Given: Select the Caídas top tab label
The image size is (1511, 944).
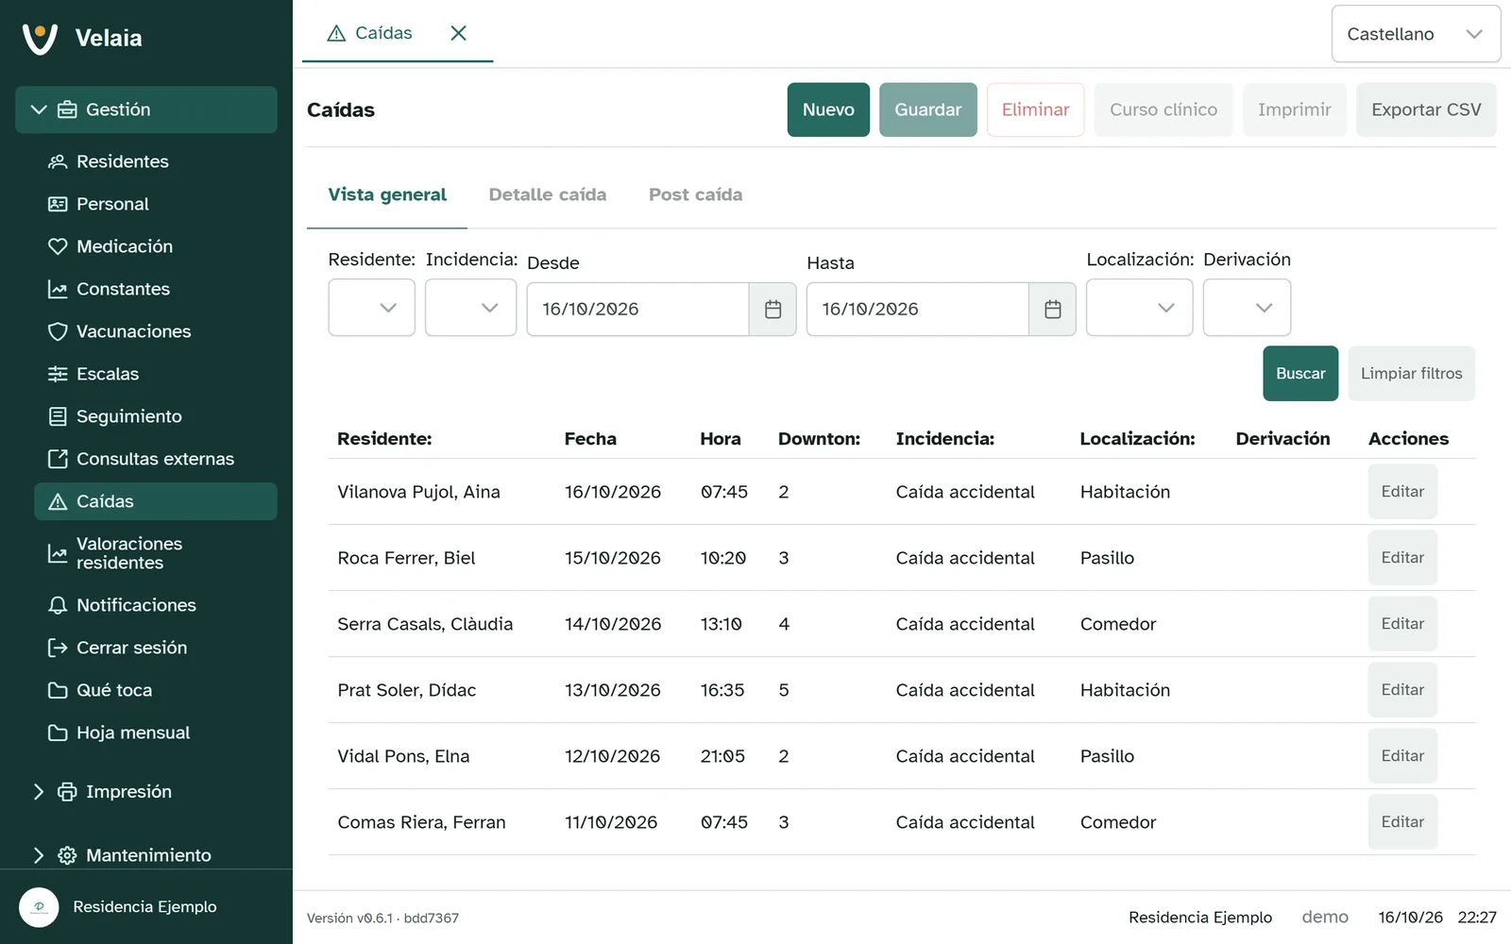Looking at the screenshot, I should click(x=383, y=33).
